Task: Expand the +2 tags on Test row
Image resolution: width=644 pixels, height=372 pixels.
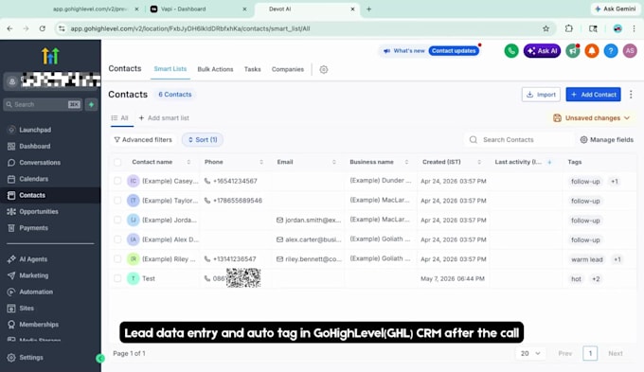Action: click(596, 279)
